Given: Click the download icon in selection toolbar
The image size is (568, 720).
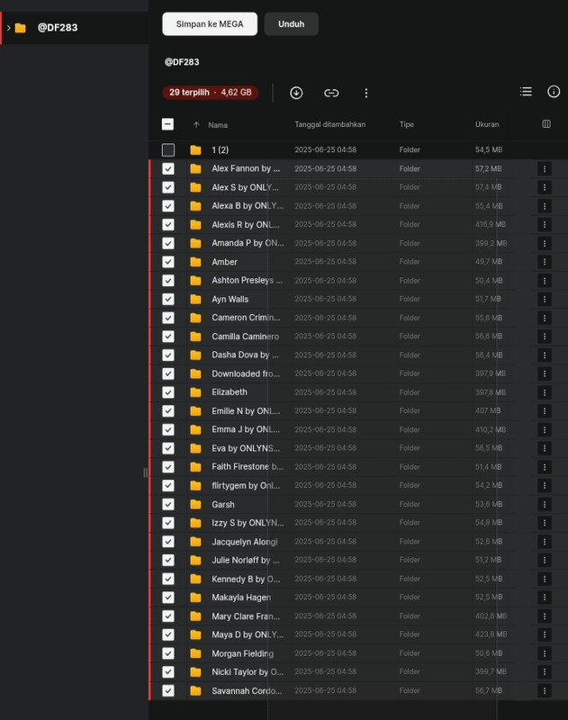Looking at the screenshot, I should coord(296,93).
